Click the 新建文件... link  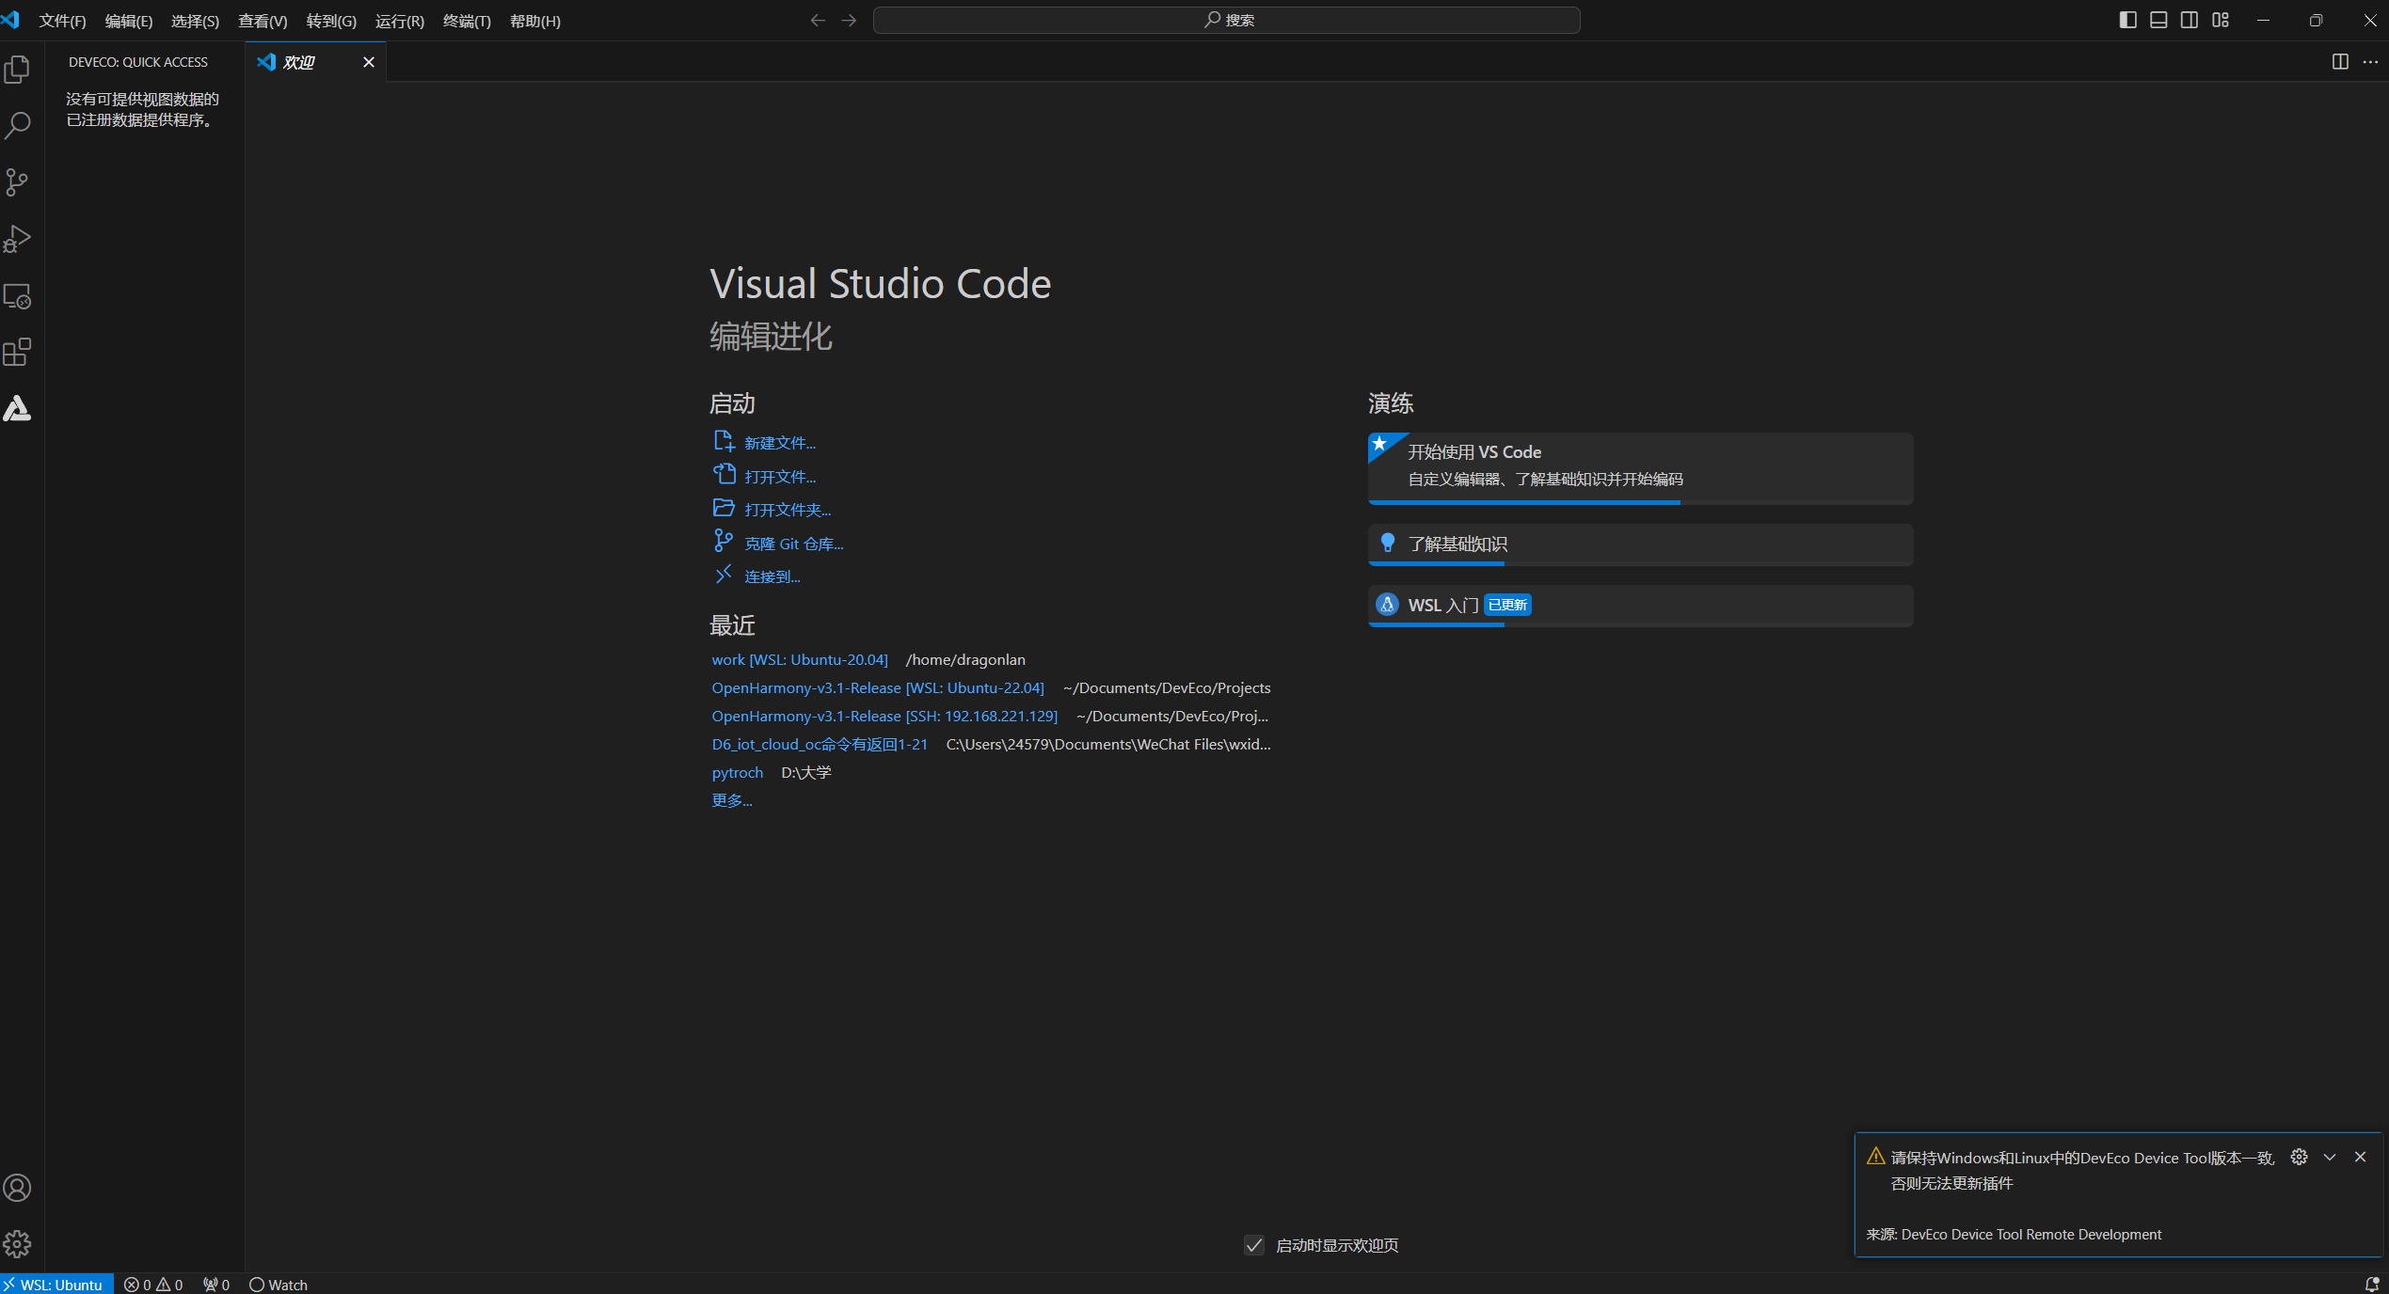[x=780, y=443]
